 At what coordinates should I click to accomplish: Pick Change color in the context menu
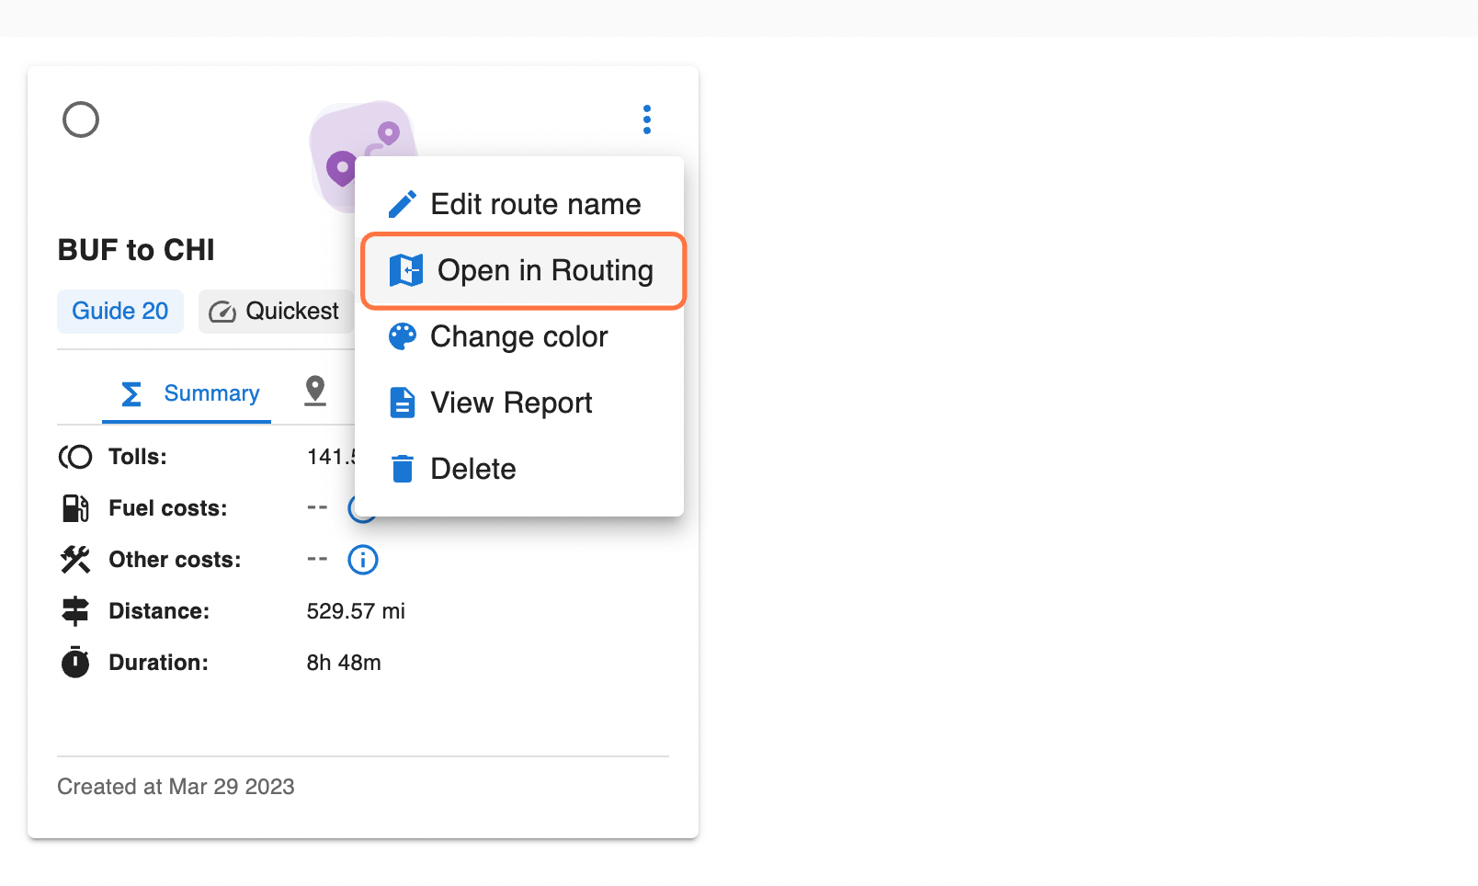click(x=519, y=336)
